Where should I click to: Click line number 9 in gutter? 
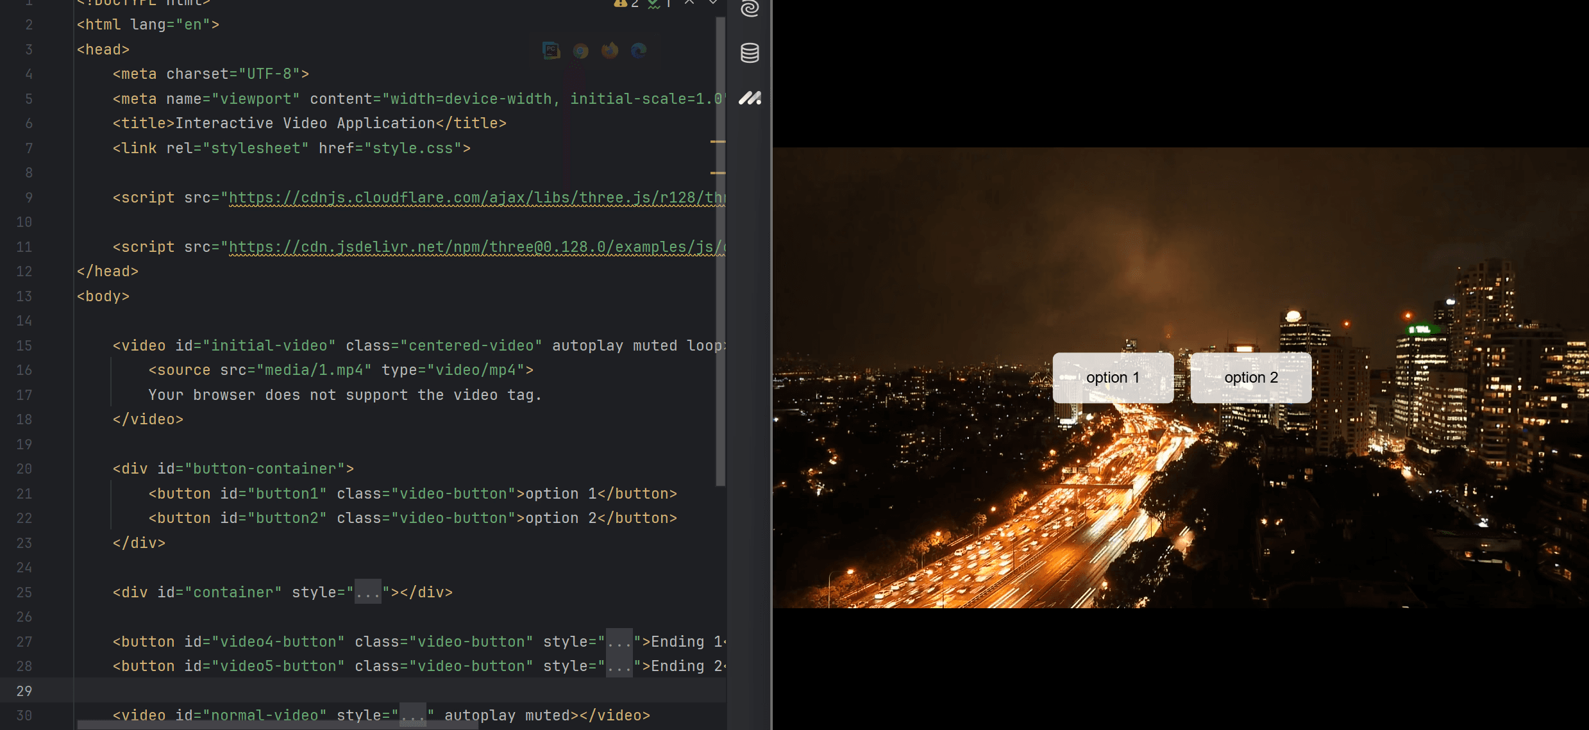point(29,198)
